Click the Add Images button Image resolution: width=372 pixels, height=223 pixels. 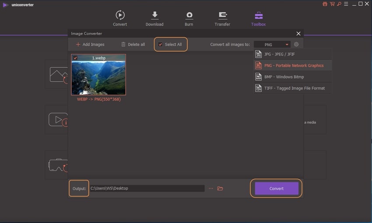(90, 45)
